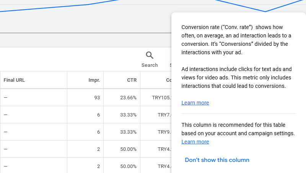Image resolution: width=306 pixels, height=173 pixels.
Task: Open Learn more link under column recommendation
Action: [x=195, y=142]
